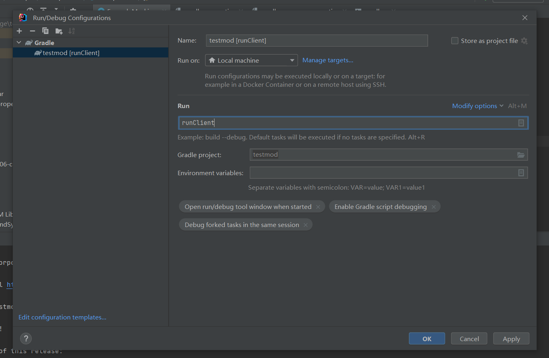Click the gear icon beside Store as project file
Image resolution: width=549 pixels, height=358 pixels.
point(524,41)
